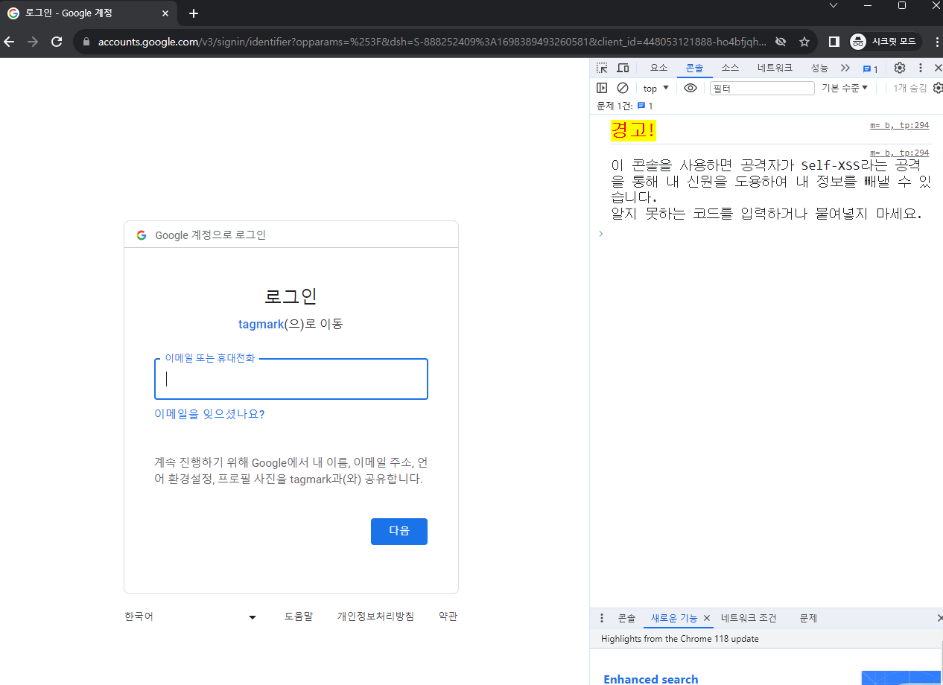Open source link above the Self-XSS warning text
The image size is (943, 685).
click(899, 152)
